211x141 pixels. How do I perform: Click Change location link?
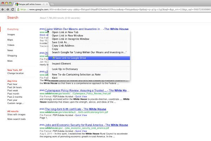click(15, 73)
